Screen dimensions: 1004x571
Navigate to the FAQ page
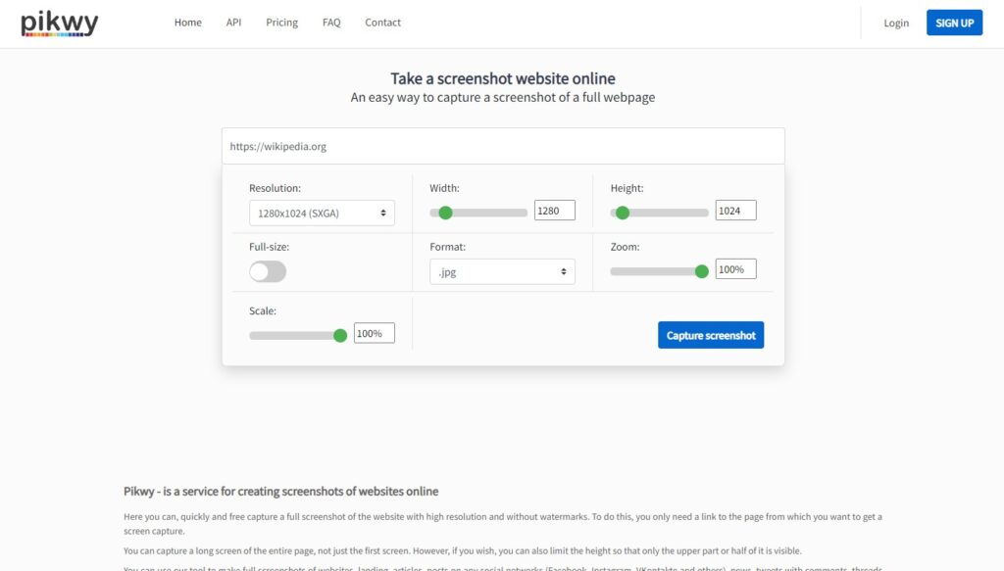pyautogui.click(x=331, y=23)
